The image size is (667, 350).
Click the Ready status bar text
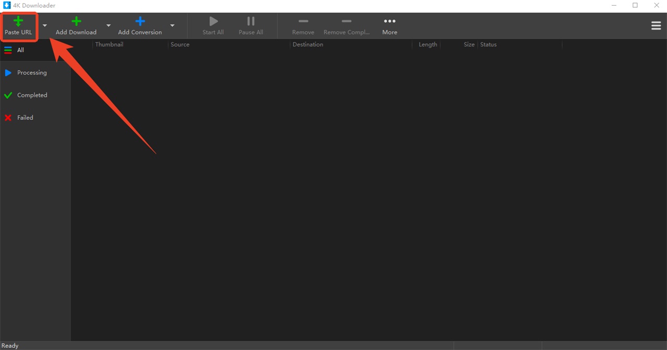(x=10, y=346)
